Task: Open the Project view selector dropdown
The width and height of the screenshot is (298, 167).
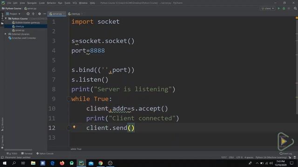Action: click(13, 14)
